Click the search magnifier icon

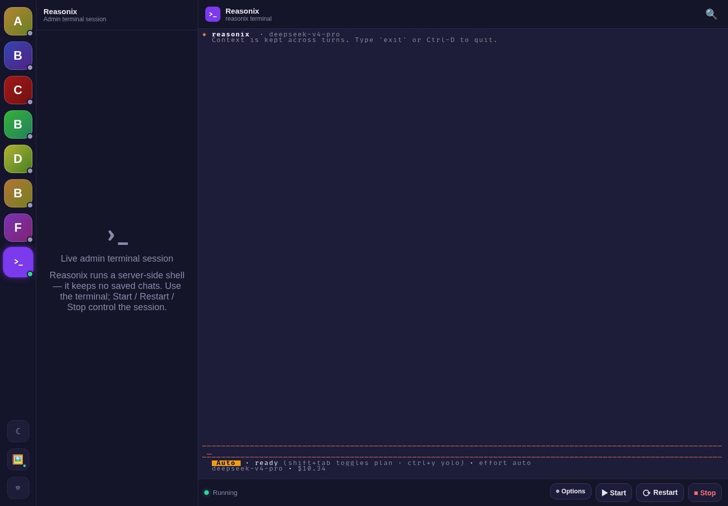(x=711, y=14)
